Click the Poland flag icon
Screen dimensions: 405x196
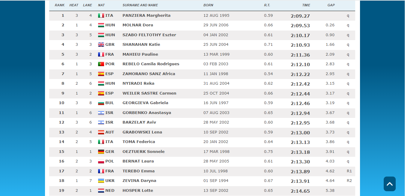click(x=101, y=161)
